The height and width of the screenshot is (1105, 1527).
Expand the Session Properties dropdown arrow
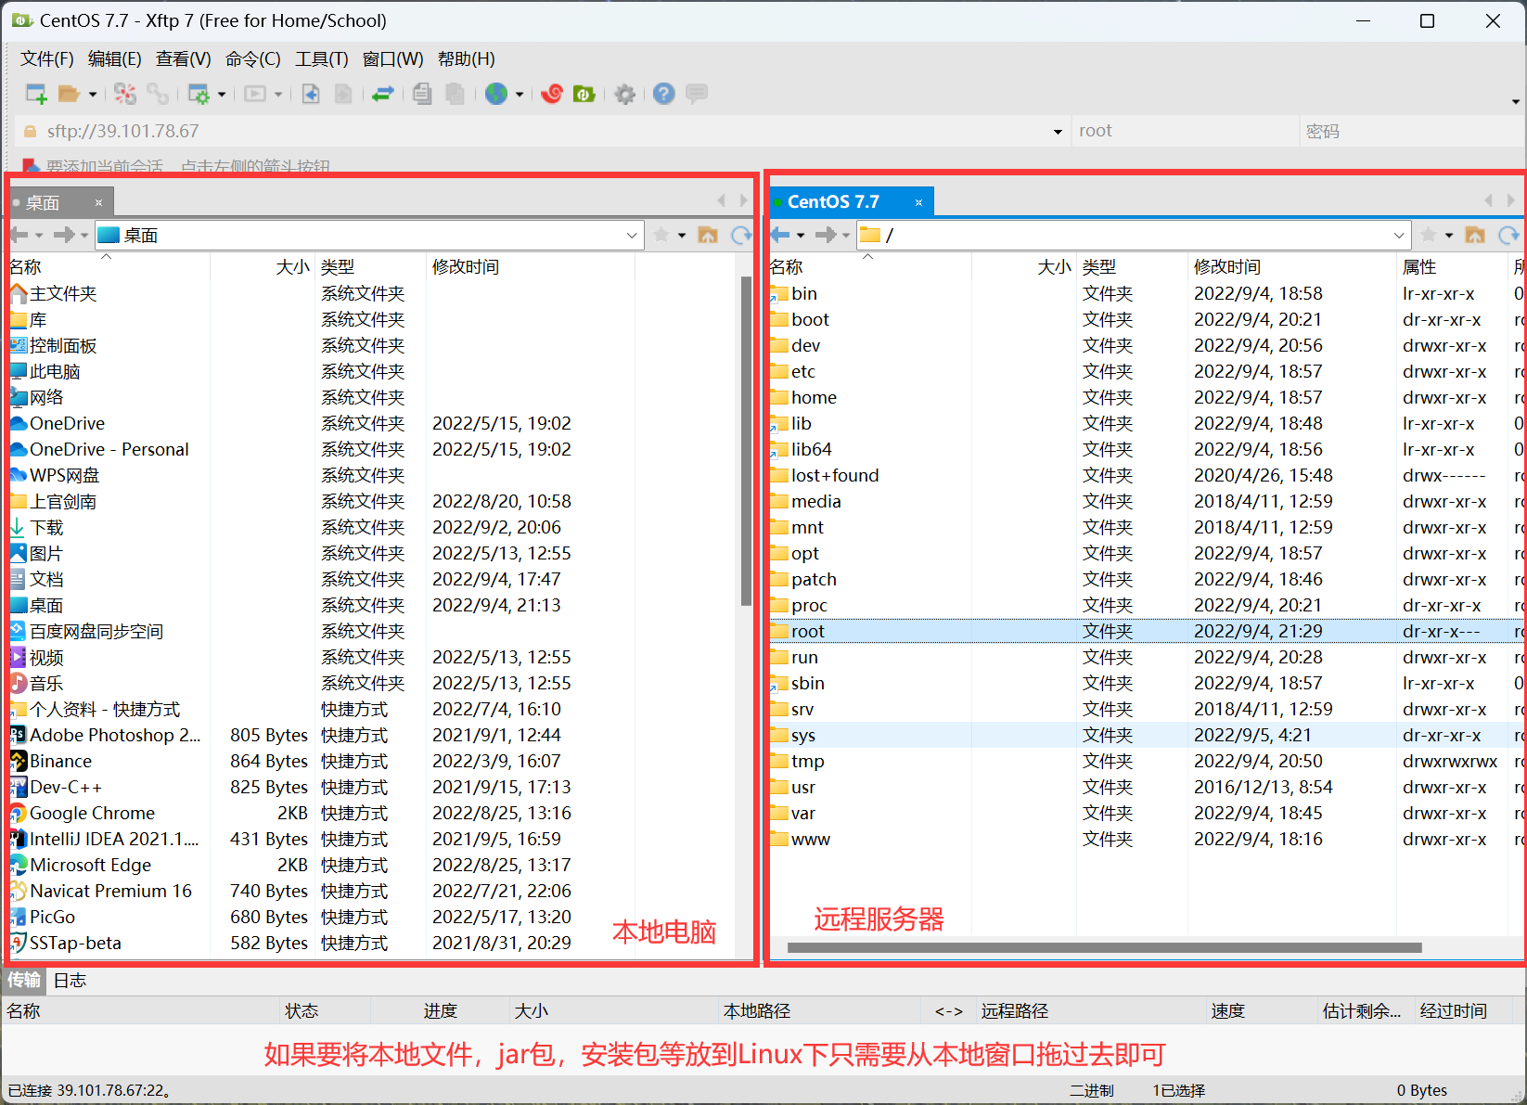coord(222,95)
